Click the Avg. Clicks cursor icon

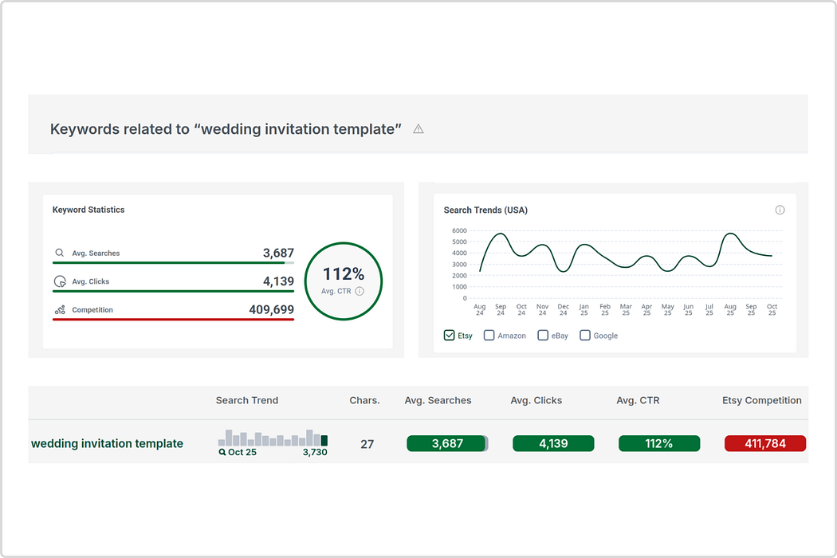coord(60,281)
